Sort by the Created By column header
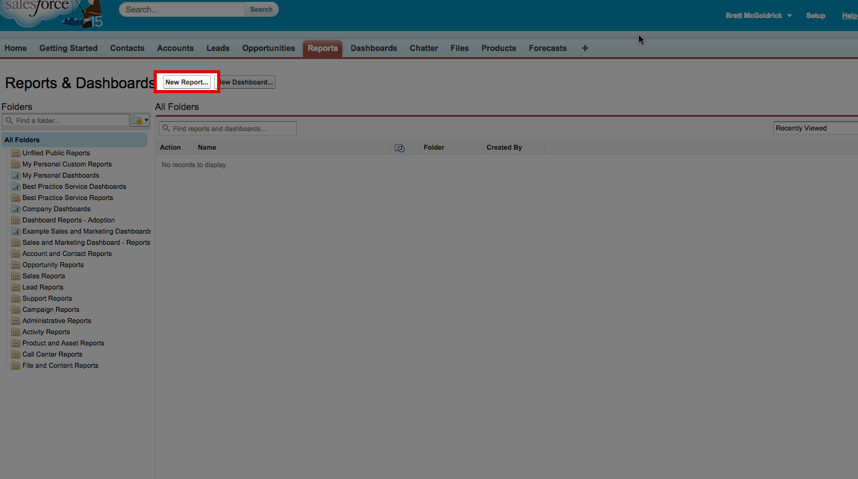858x479 pixels. pos(504,148)
